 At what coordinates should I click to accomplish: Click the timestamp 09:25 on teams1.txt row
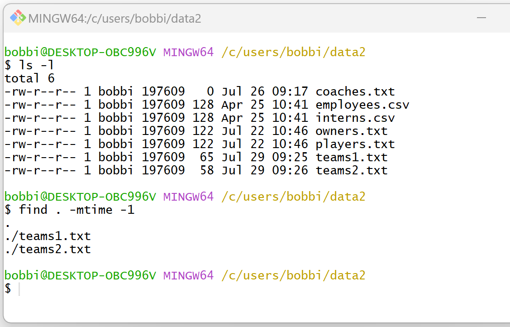[290, 157]
